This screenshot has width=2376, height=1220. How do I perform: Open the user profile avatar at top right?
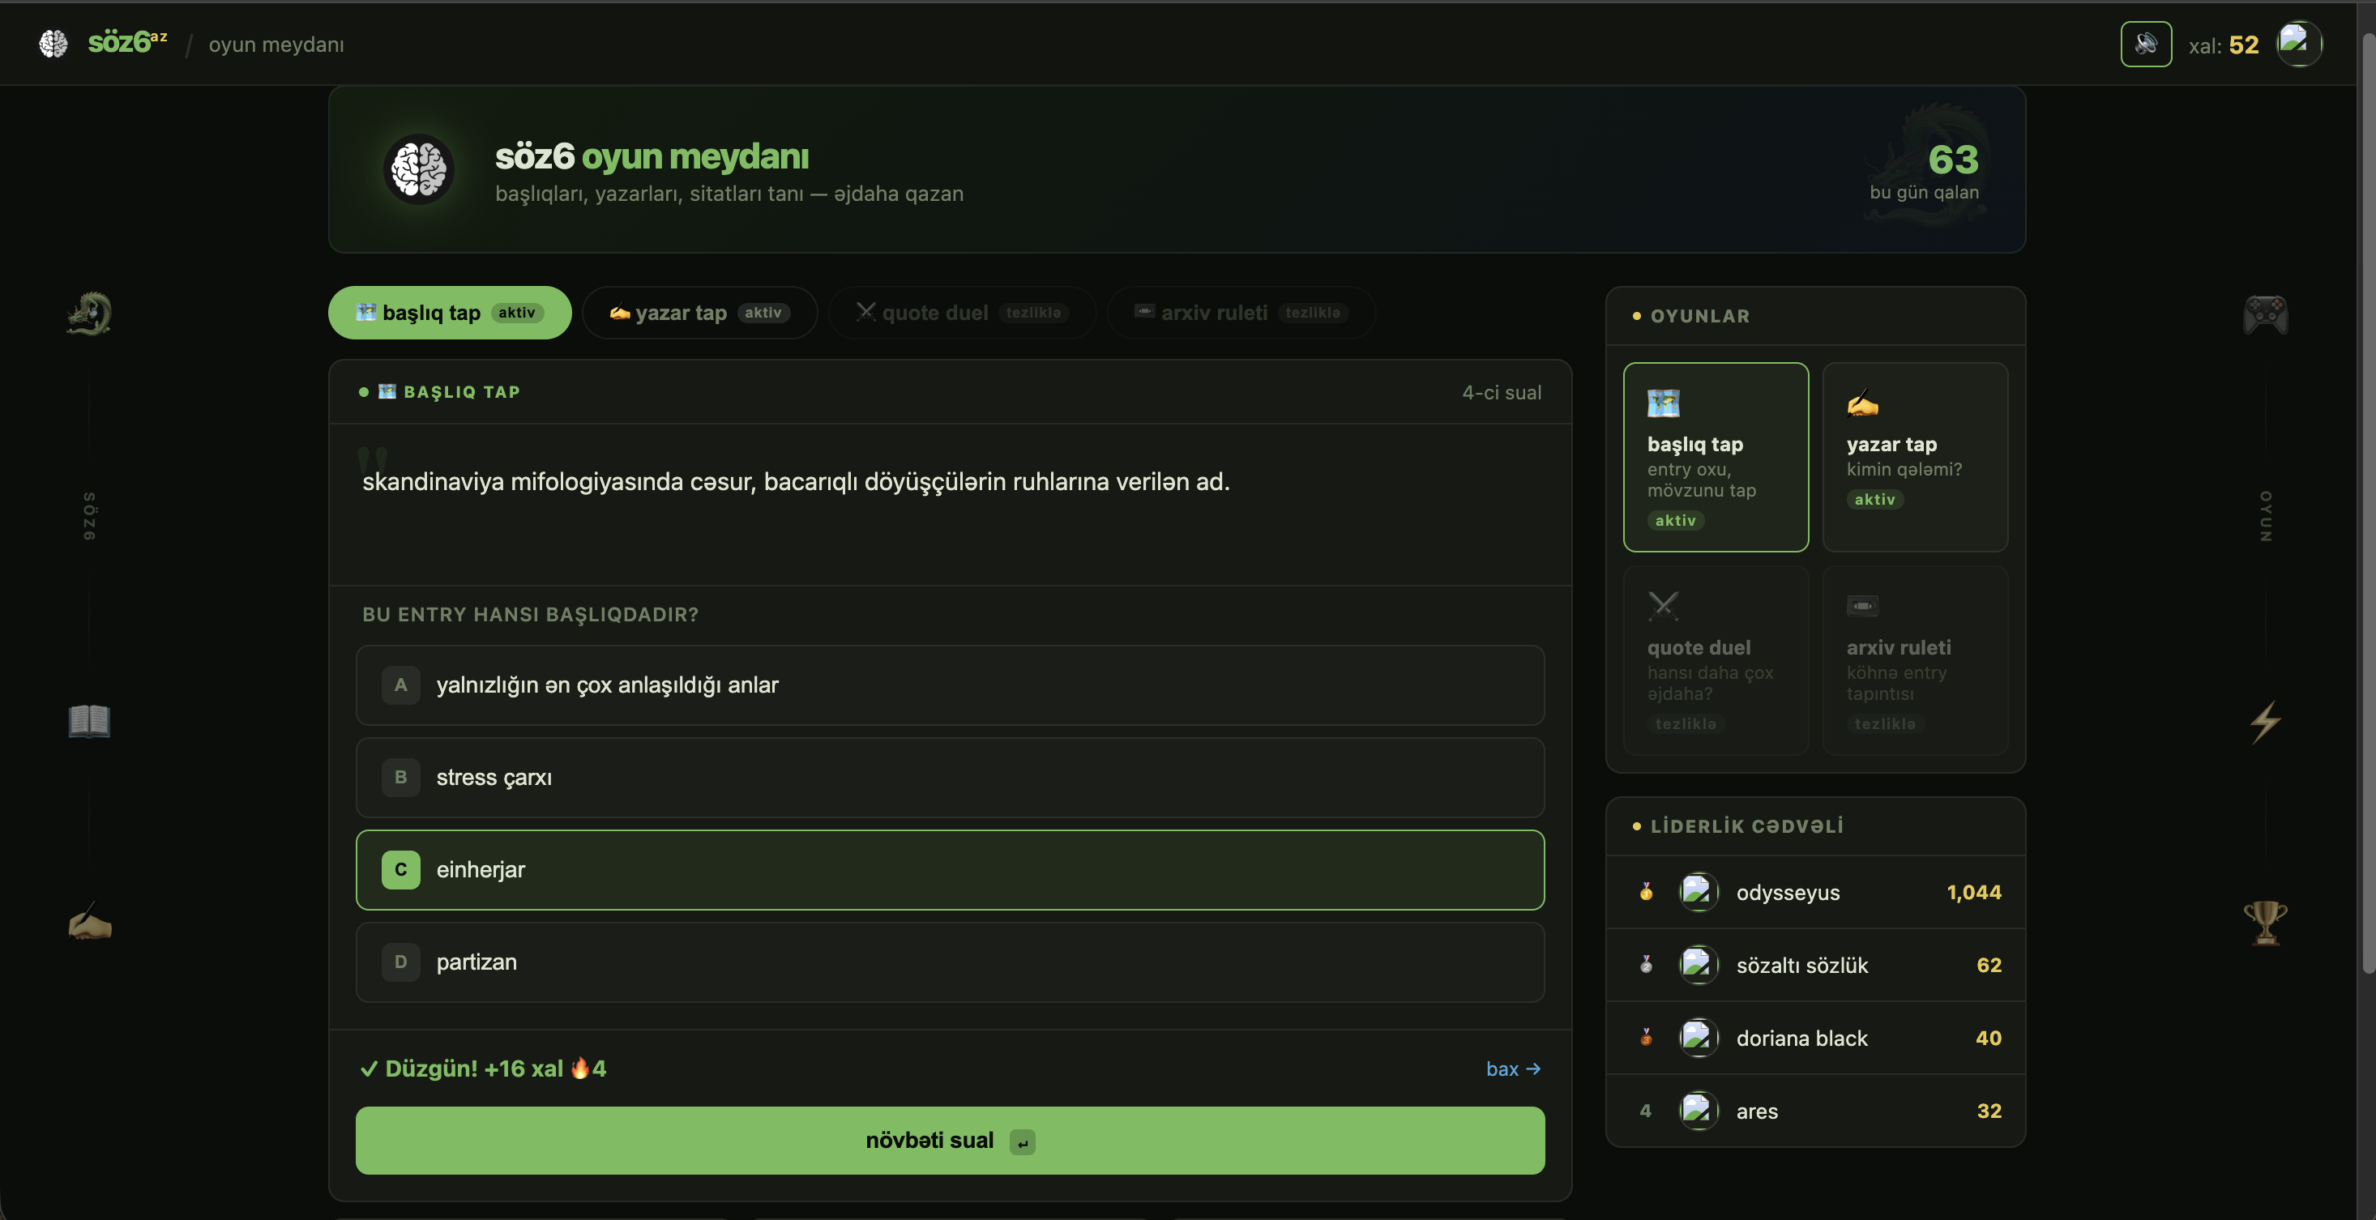pos(2298,44)
